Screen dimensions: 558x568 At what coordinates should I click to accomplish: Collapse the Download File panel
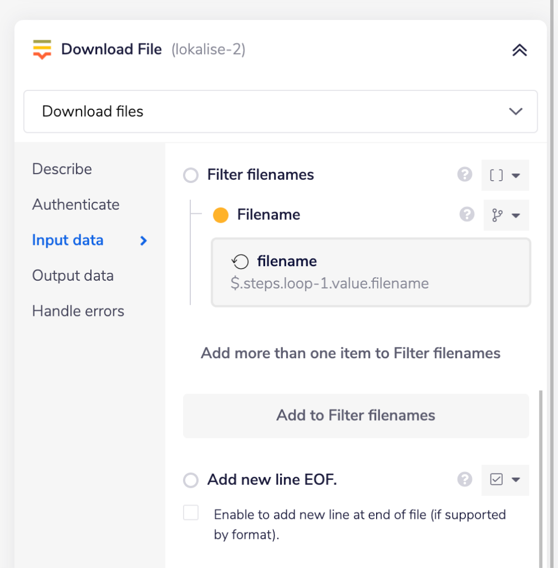tap(519, 50)
